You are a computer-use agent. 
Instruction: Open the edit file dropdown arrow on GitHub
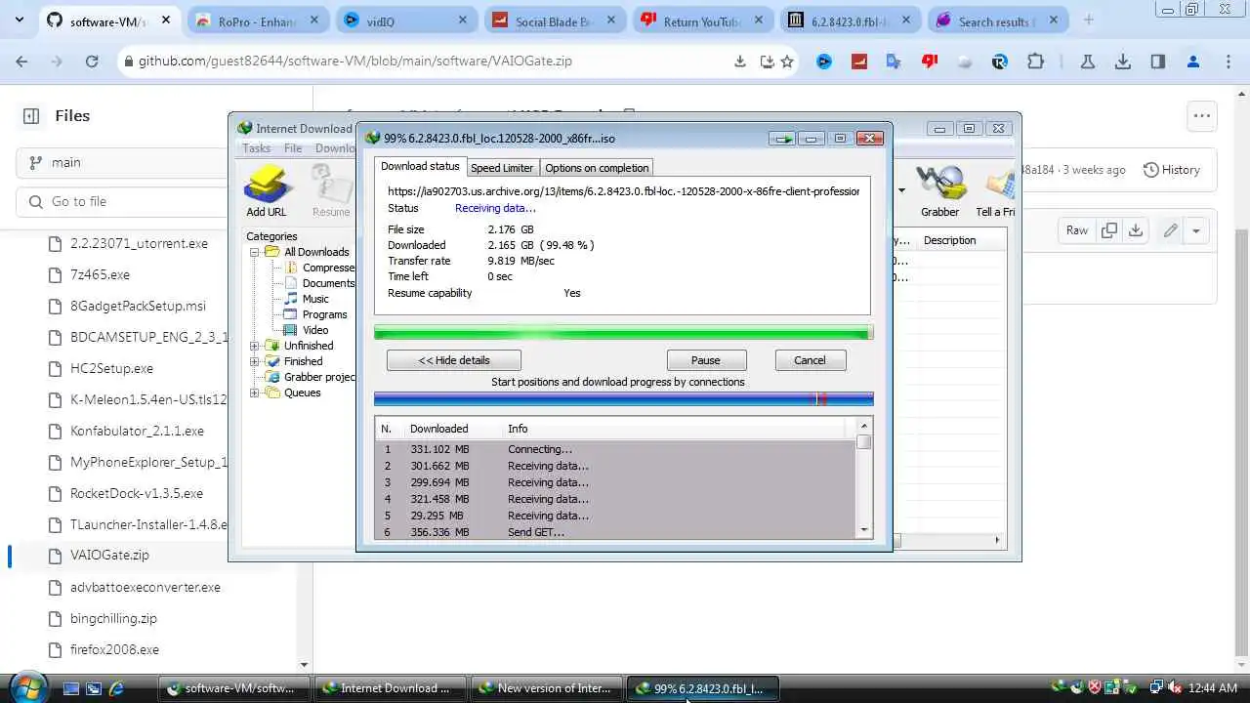coord(1195,230)
